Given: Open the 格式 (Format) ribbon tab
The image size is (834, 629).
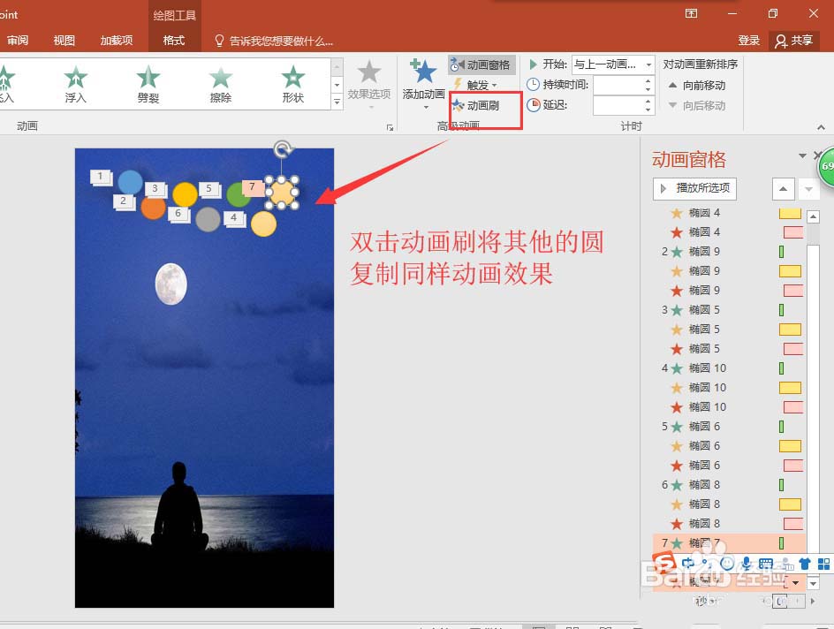Looking at the screenshot, I should click(x=173, y=41).
